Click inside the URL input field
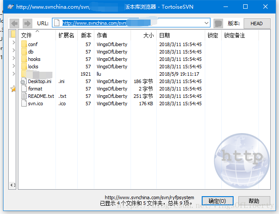The image size is (279, 214). coord(131,23)
